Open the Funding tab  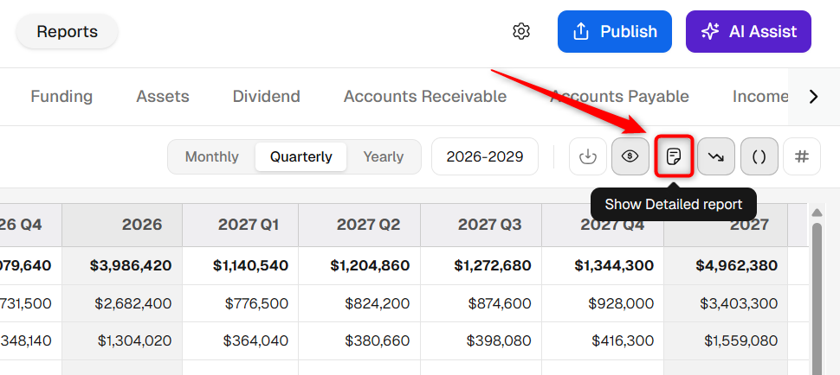tap(61, 97)
